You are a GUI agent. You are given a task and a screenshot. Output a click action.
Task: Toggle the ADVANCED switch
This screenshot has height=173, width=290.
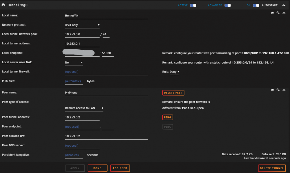coord(228,5)
